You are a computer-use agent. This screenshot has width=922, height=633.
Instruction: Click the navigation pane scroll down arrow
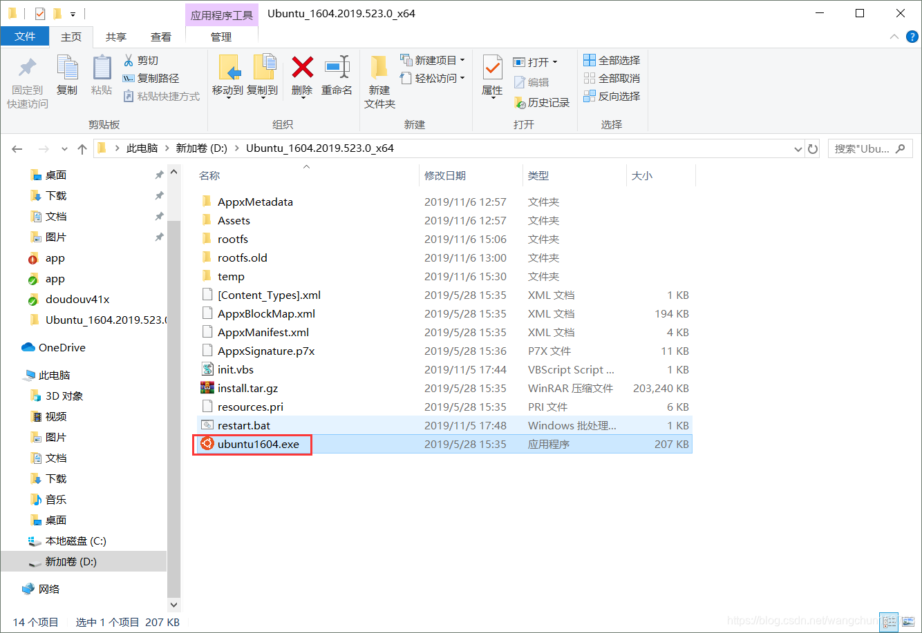click(x=173, y=605)
